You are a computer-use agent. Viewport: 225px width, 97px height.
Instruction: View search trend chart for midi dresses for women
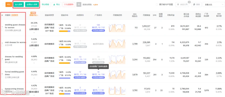[117, 44]
